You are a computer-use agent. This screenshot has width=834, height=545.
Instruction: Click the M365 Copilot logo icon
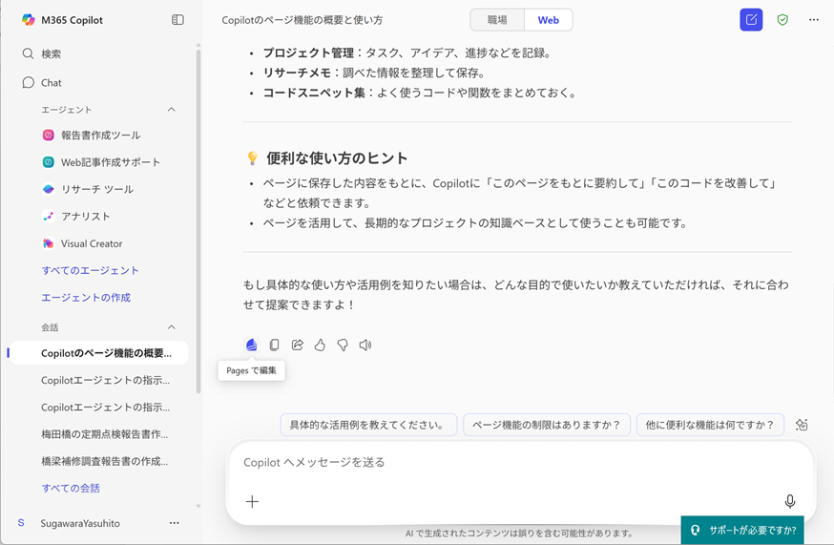[29, 20]
